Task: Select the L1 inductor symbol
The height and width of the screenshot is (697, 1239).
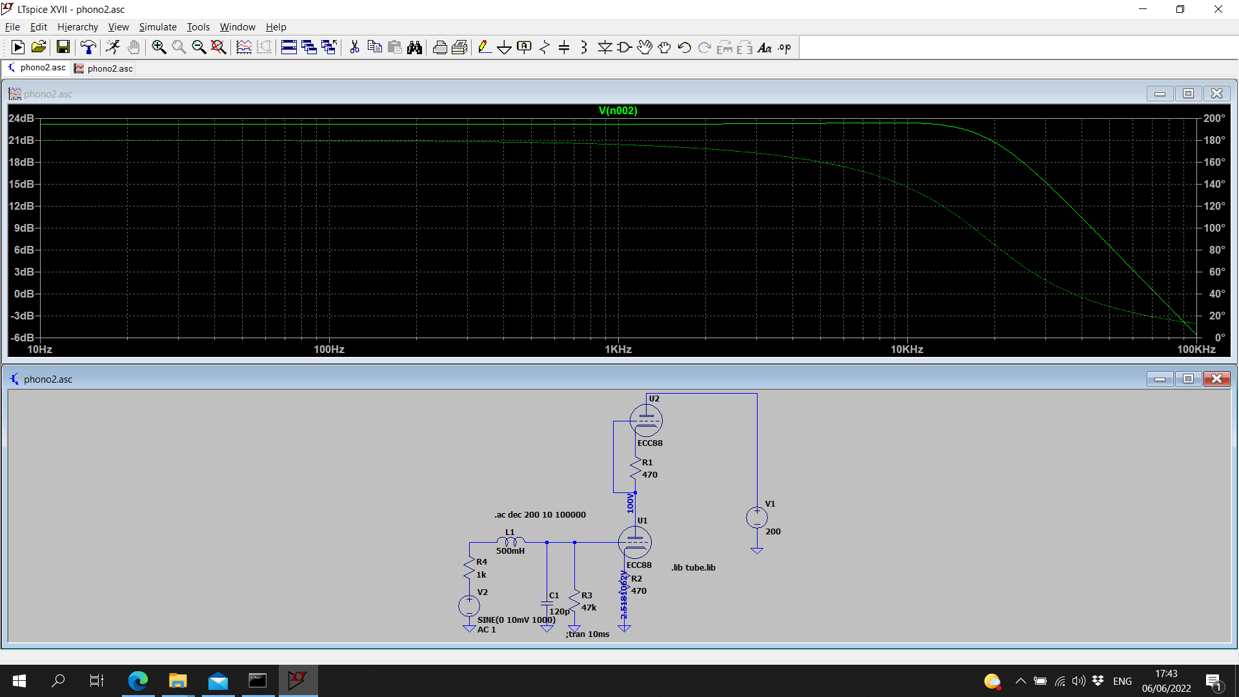Action: tap(510, 542)
